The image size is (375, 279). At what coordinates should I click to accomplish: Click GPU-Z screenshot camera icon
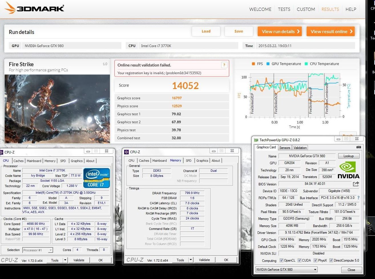coord(359,147)
